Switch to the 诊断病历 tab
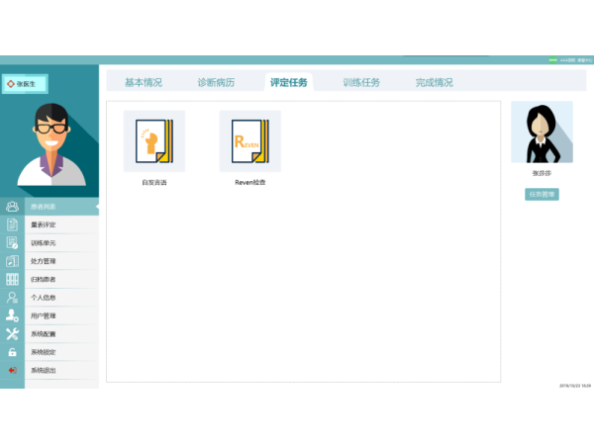Screen dimensions: 594x445 tap(216, 83)
